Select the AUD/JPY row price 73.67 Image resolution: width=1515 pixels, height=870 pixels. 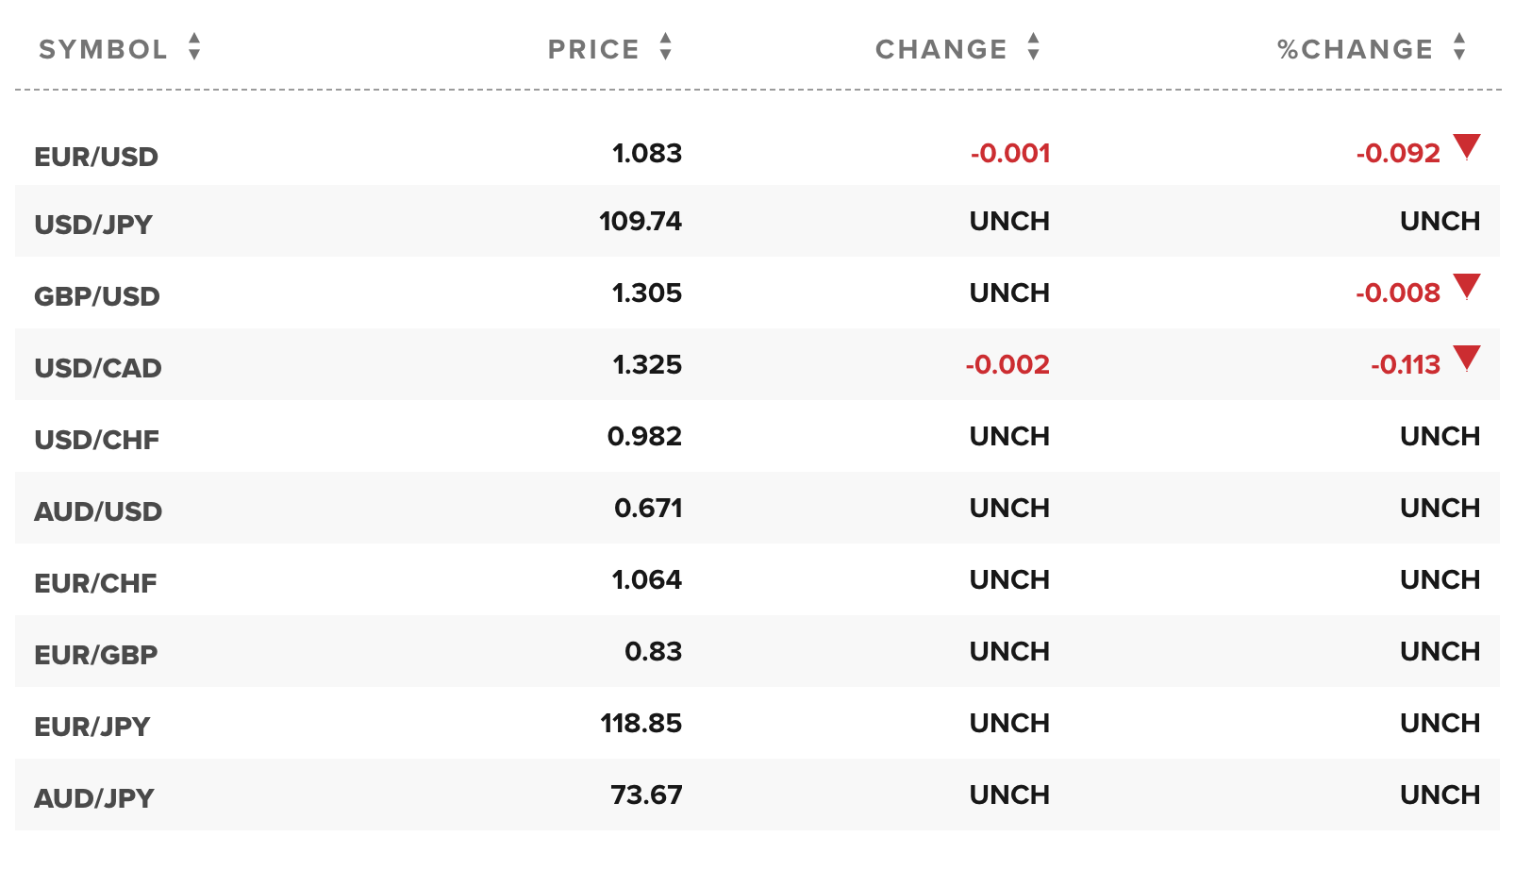[646, 795]
